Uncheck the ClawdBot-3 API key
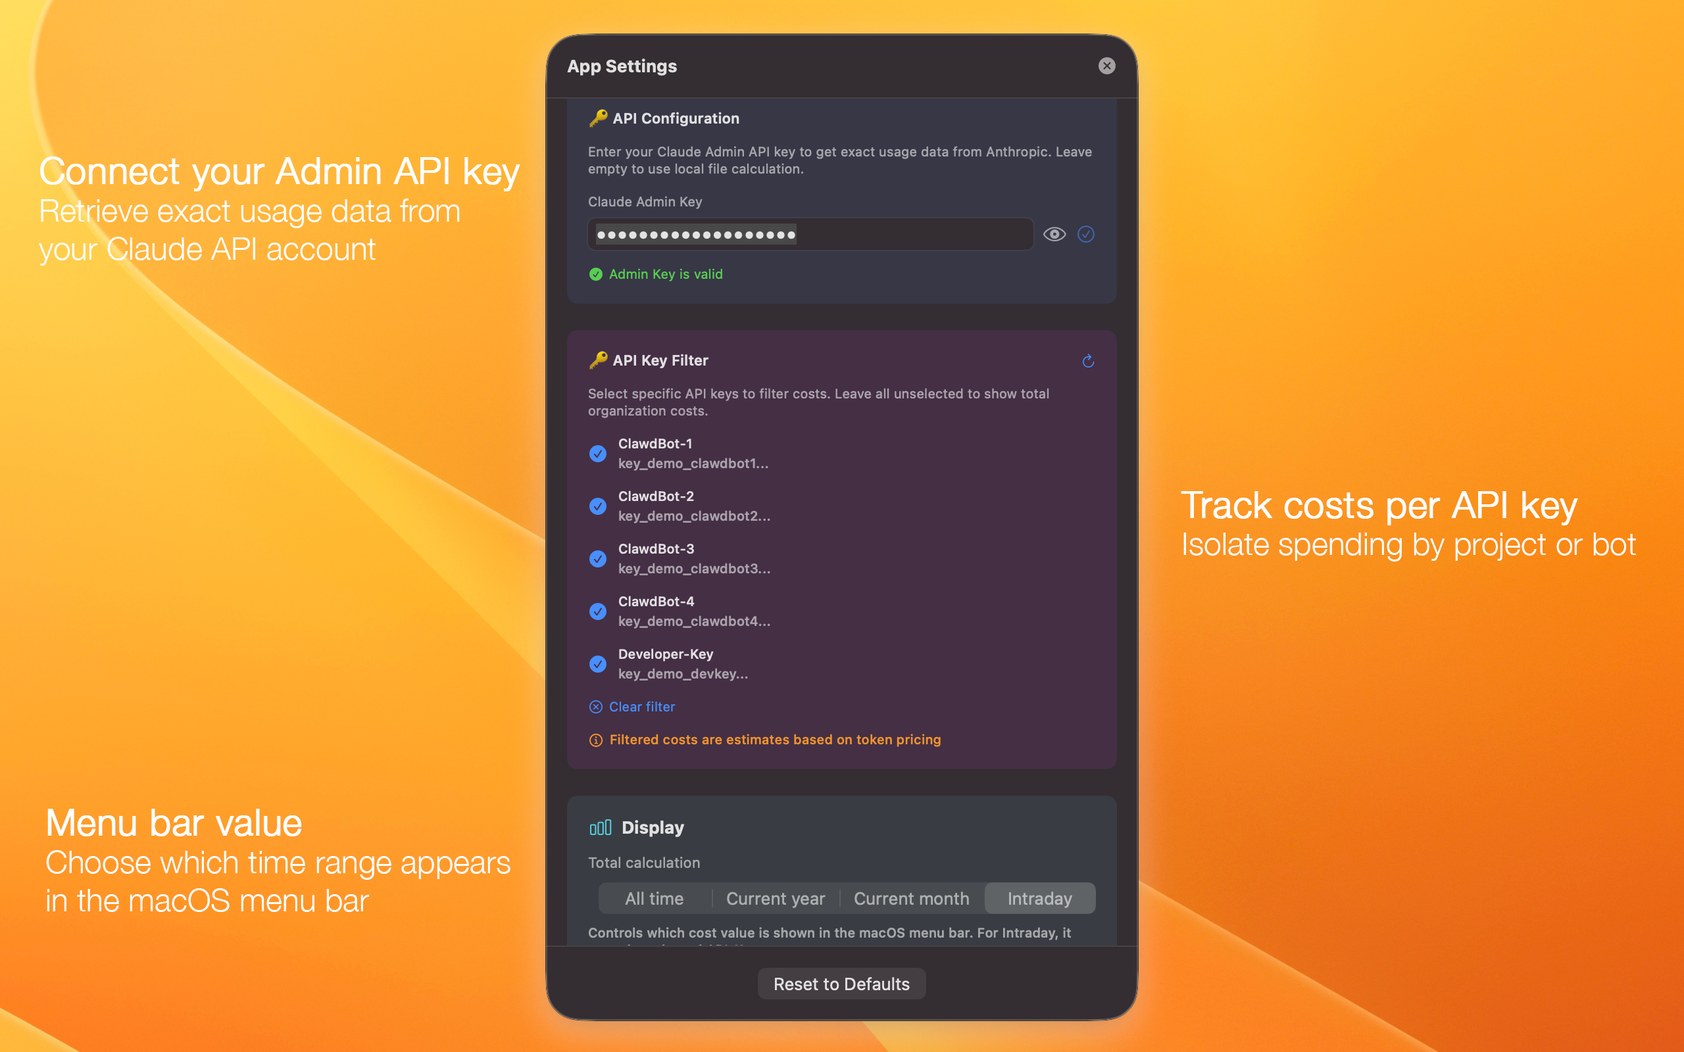The height and width of the screenshot is (1052, 1684). pos(599,559)
